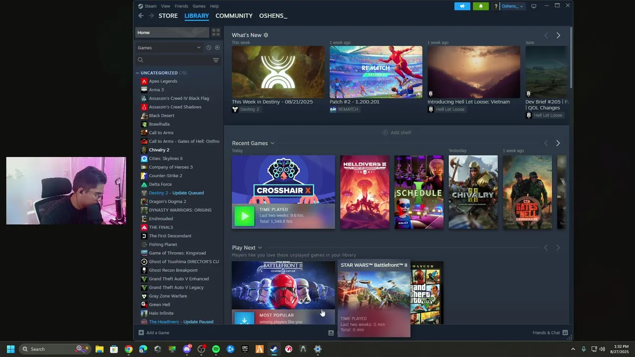Click download button for Battlefront II
Viewport: 635px width, 357px height.
tap(244, 319)
